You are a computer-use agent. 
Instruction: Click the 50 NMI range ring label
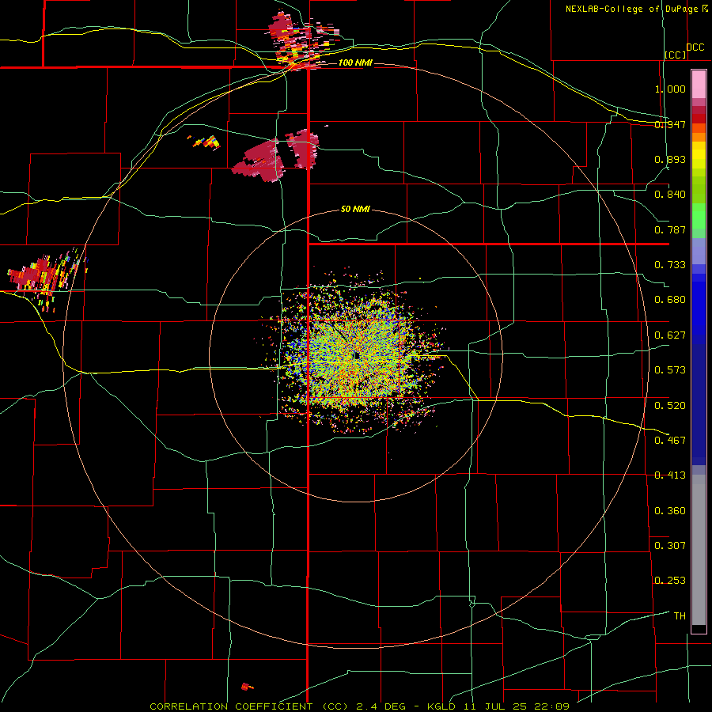point(355,209)
